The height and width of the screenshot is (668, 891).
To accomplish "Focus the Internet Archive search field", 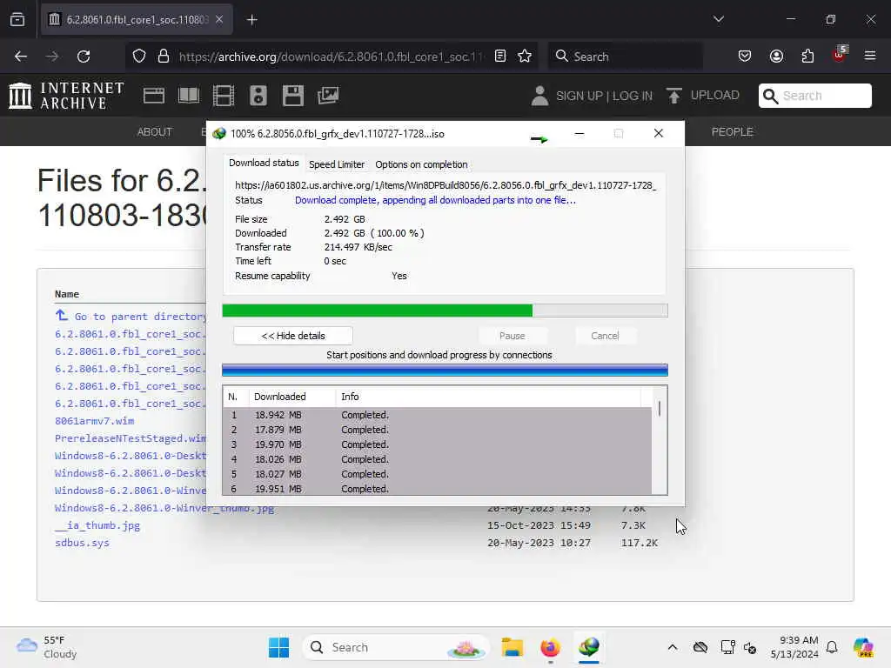I will coord(814,96).
